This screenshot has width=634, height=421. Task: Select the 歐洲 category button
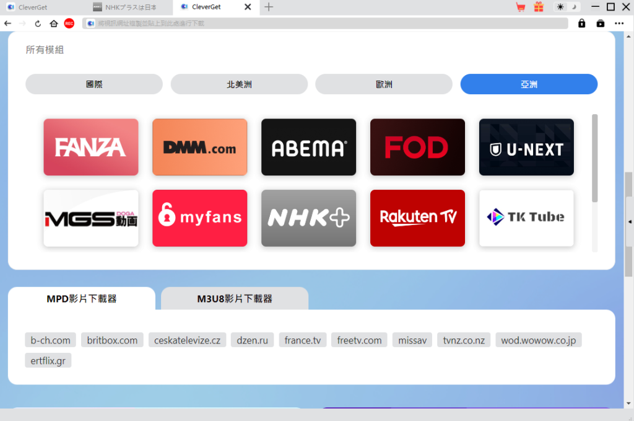click(384, 84)
